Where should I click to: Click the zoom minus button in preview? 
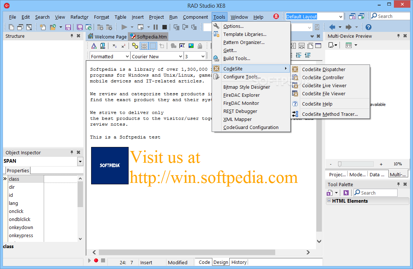coord(331,164)
